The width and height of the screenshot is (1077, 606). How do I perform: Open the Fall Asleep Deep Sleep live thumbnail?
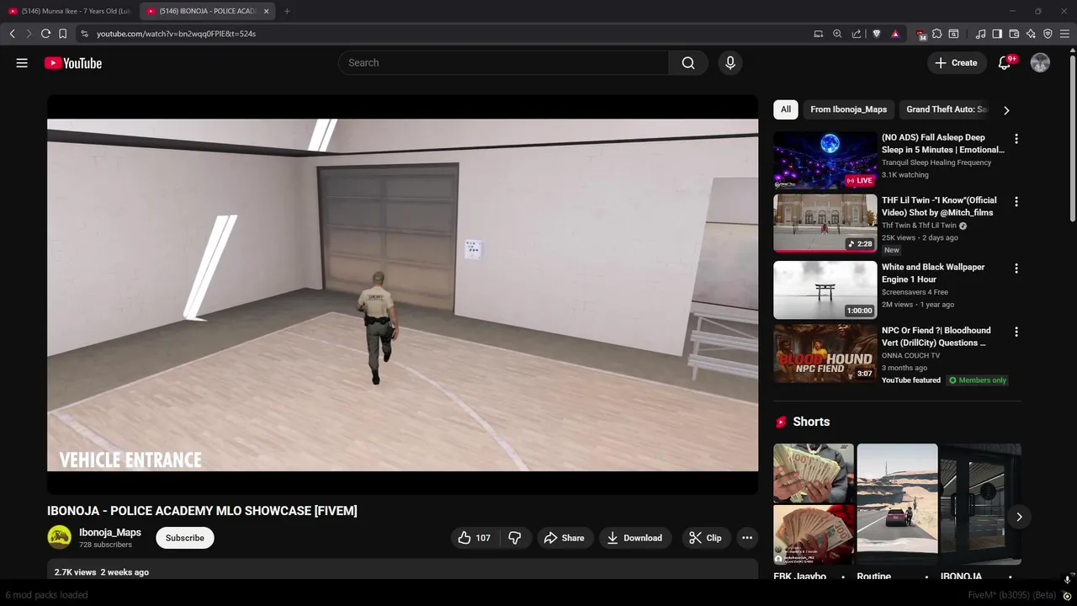[x=825, y=160]
